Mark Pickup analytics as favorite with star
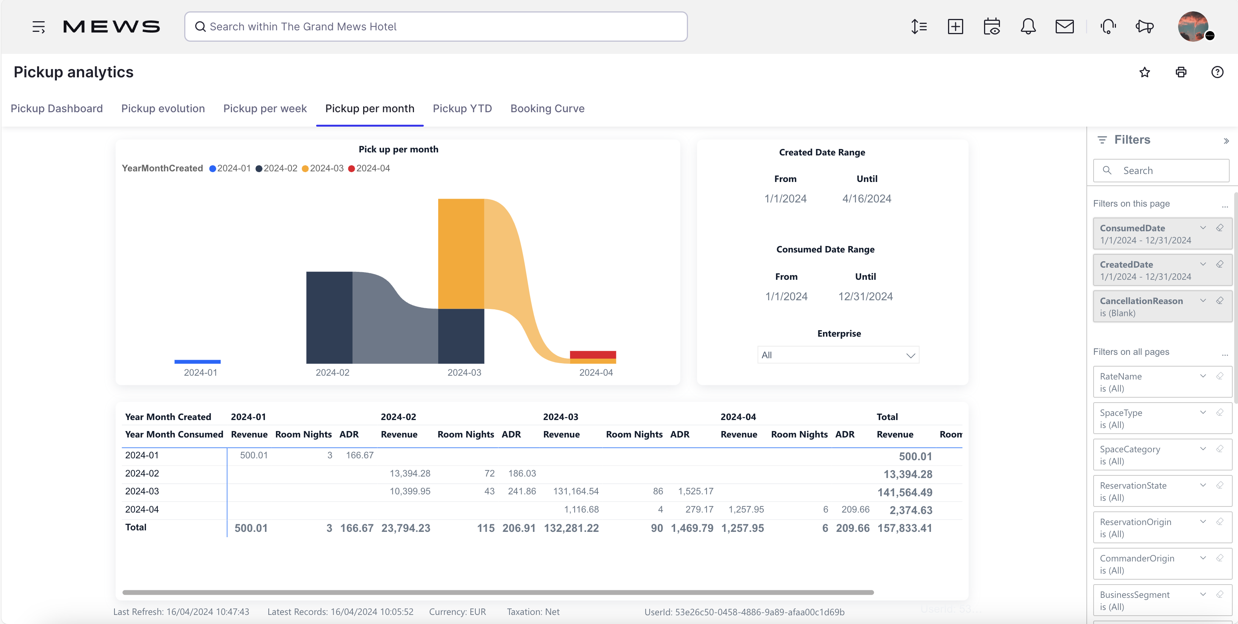This screenshot has width=1238, height=624. click(1144, 72)
